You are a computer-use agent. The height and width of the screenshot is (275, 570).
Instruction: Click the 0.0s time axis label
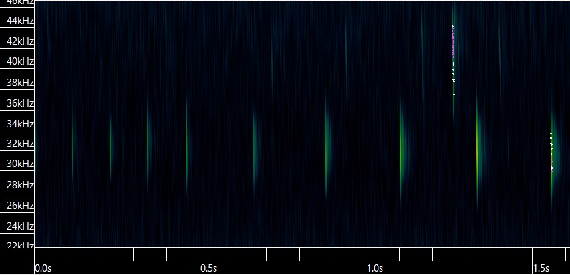(42, 268)
